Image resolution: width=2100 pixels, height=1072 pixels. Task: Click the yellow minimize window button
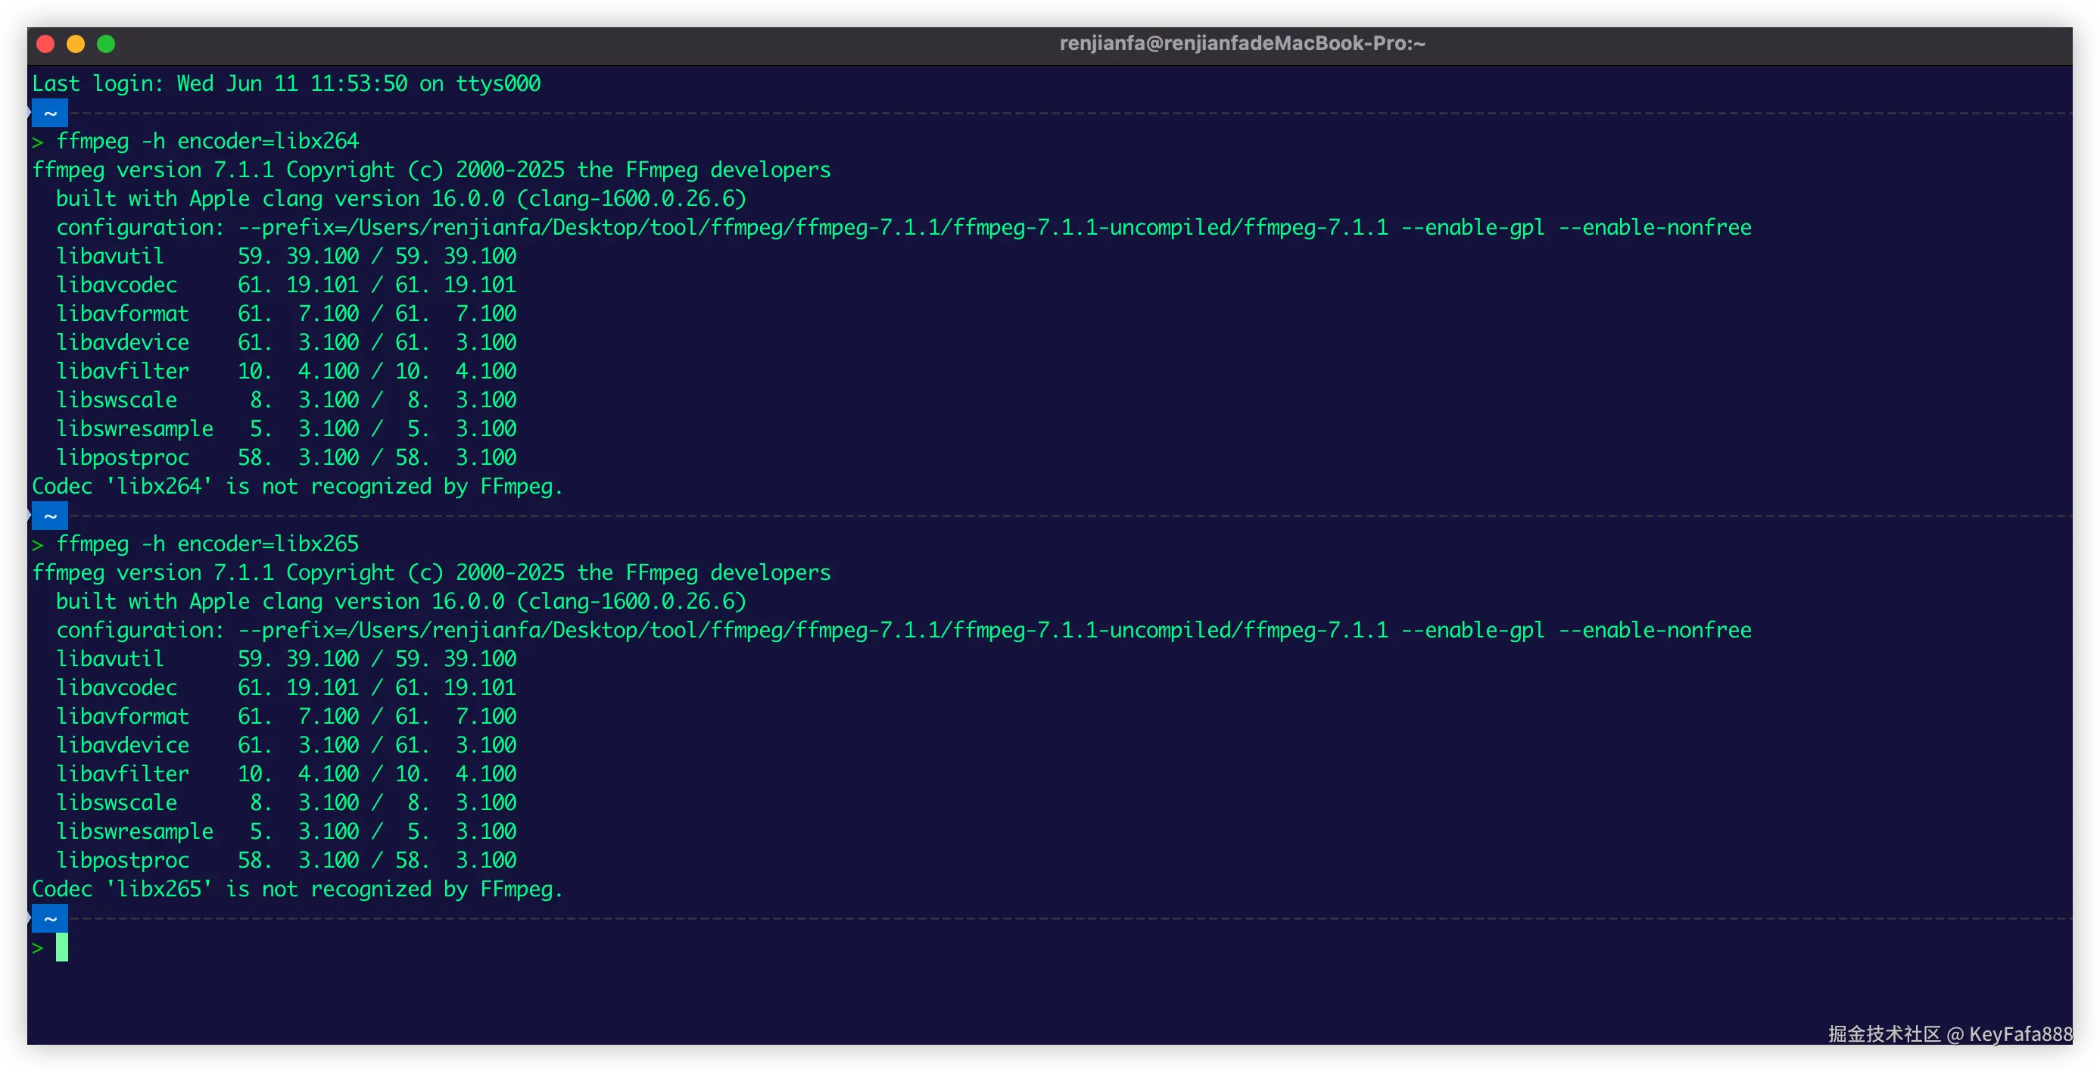point(76,44)
